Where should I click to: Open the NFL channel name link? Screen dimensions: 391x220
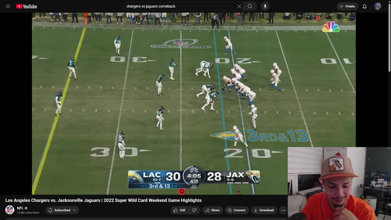coord(20,208)
